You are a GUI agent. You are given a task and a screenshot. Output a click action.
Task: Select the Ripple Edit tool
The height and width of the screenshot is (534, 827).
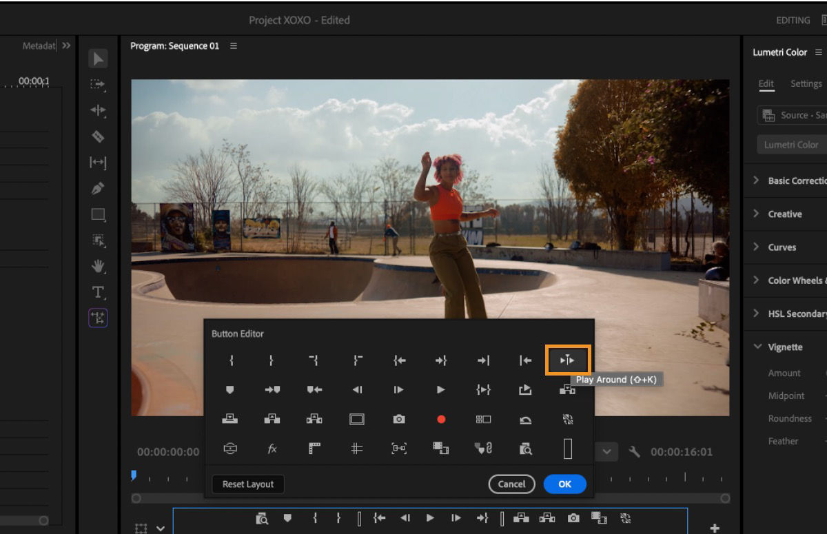98,110
